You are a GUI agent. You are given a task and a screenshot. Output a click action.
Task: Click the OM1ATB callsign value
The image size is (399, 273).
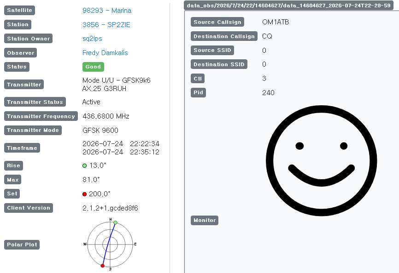pos(276,22)
